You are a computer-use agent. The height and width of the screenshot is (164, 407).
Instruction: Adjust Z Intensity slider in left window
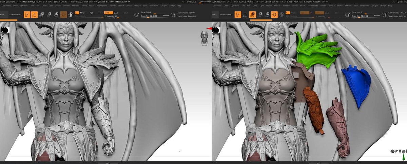pos(118,17)
